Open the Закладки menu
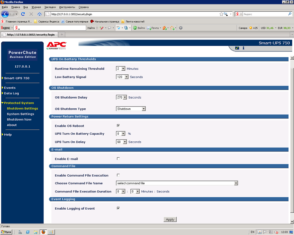294x235 pixels. 50,7
